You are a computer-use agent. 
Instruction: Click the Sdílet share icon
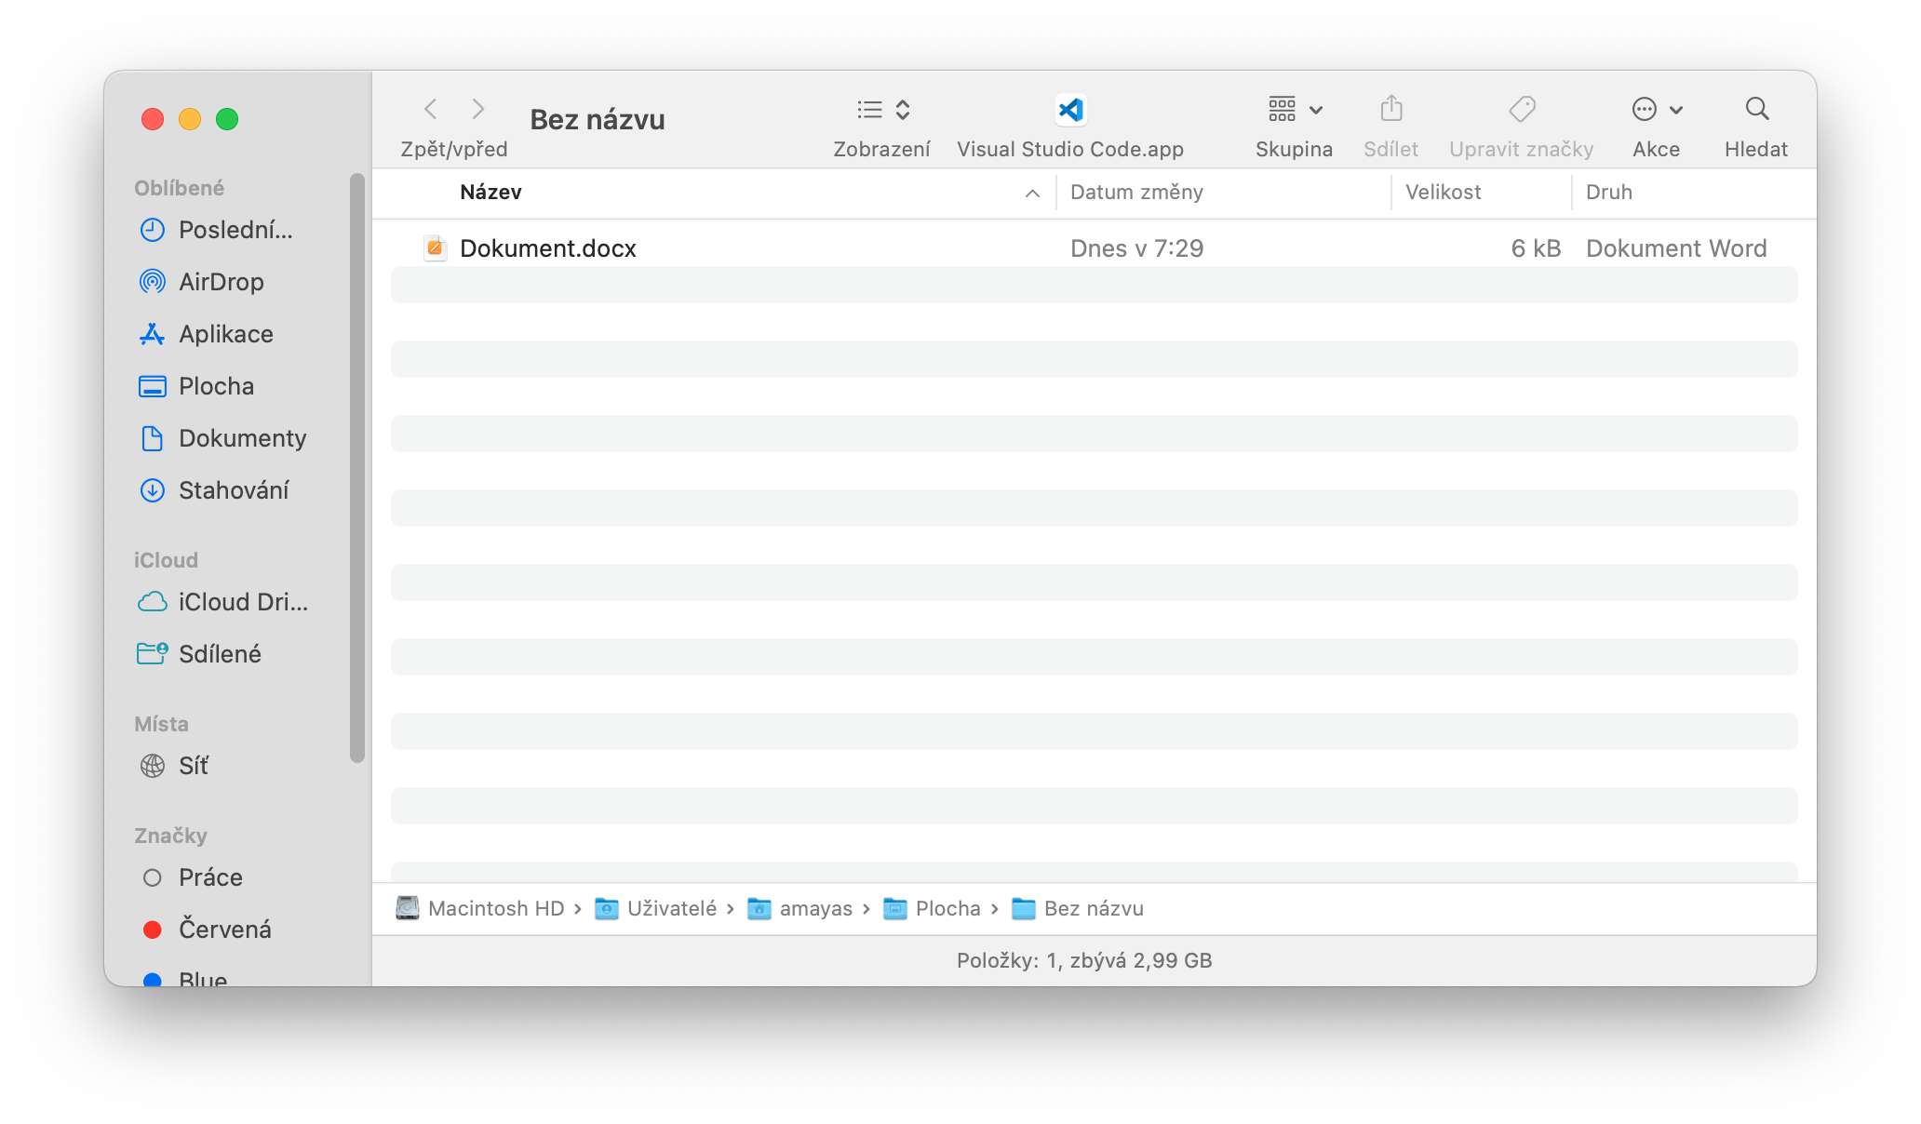point(1390,110)
